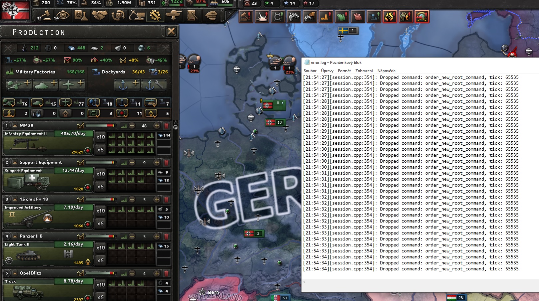The image size is (539, 301).
Task: Open the Formát menu in Notepad
Action: tap(344, 71)
